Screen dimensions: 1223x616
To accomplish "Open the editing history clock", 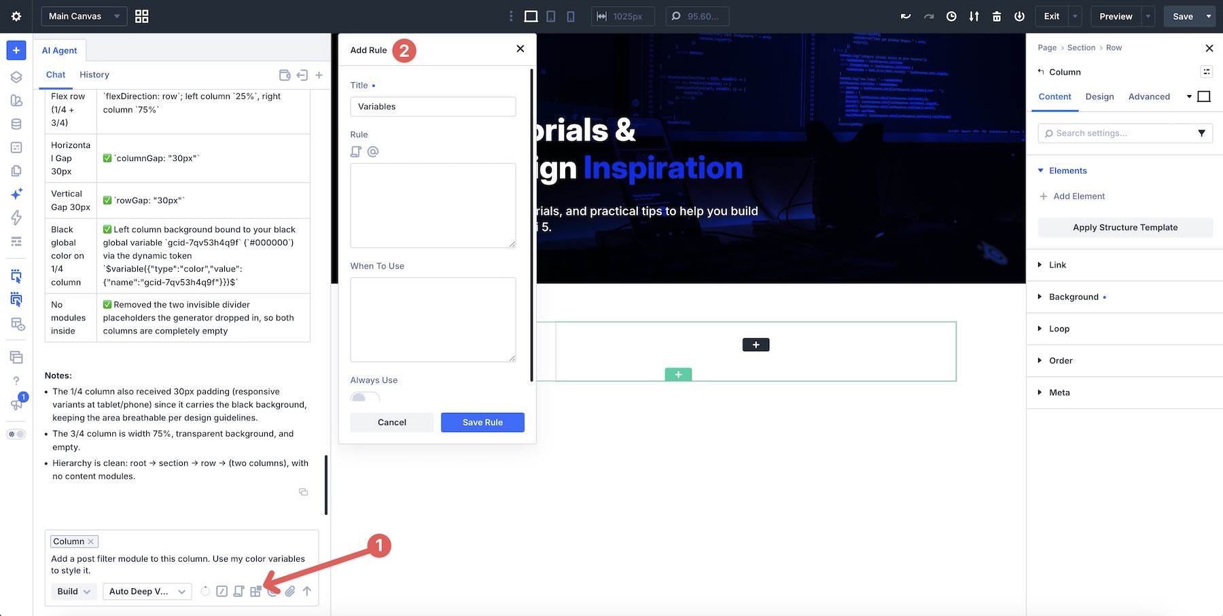I will click(x=951, y=16).
